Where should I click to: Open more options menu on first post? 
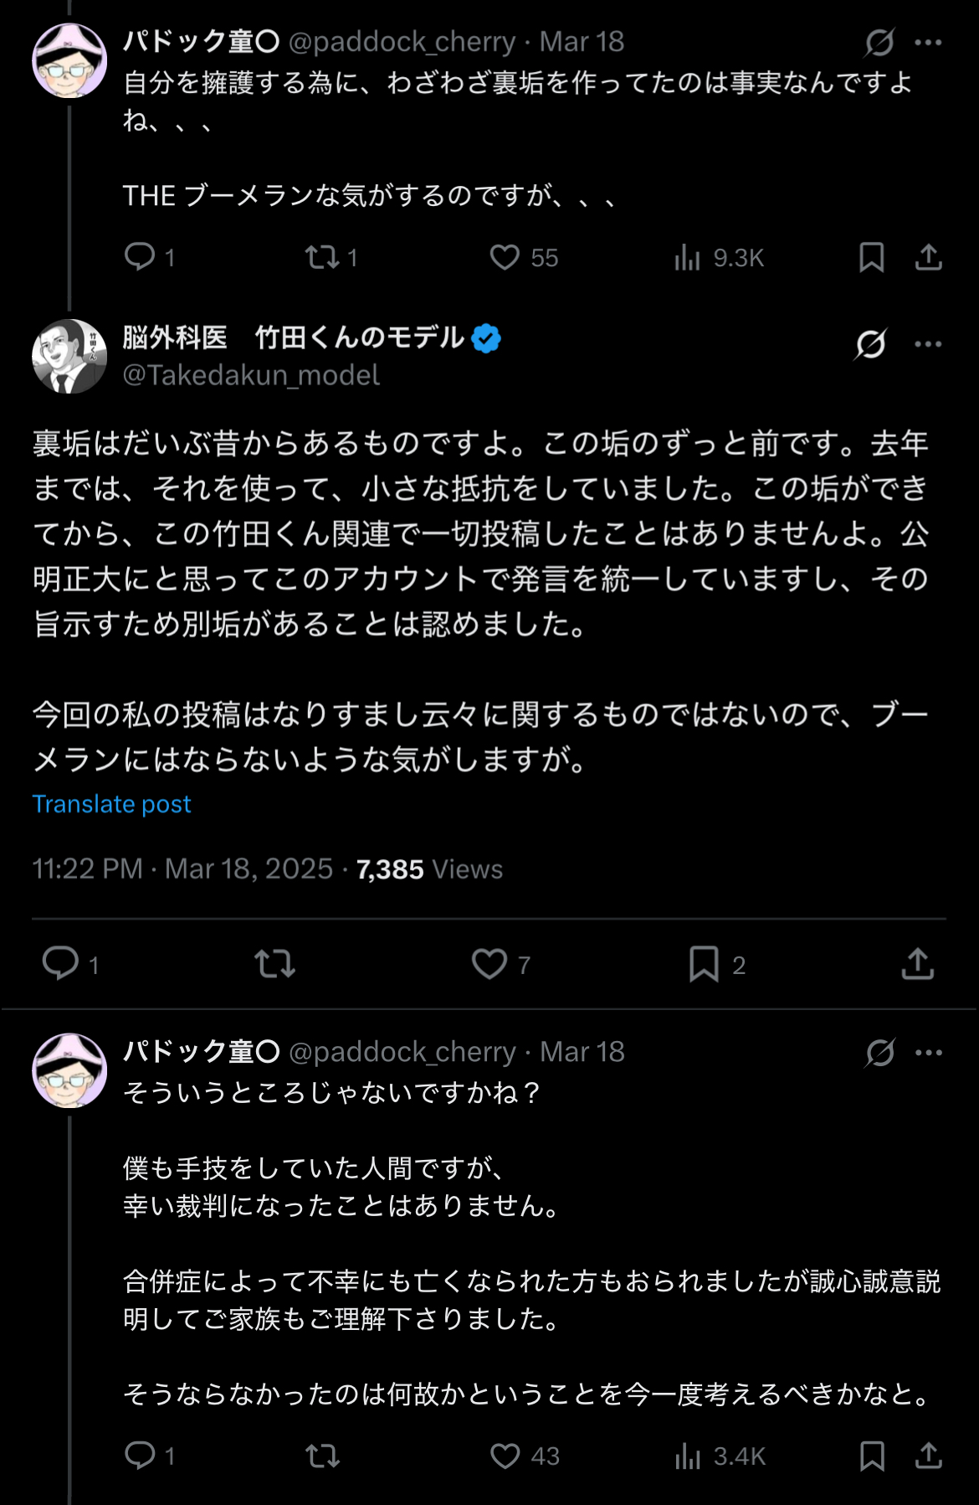(x=928, y=42)
